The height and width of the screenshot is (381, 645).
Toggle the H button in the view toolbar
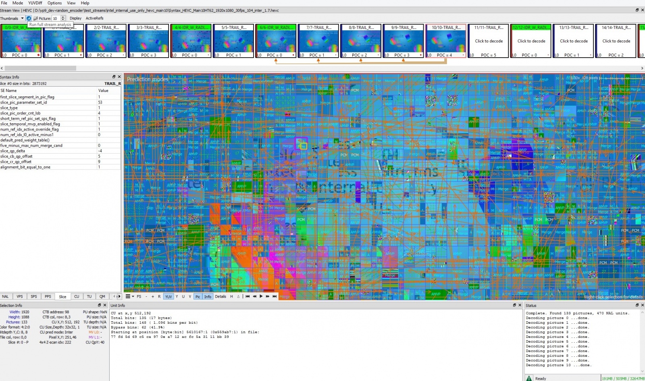pyautogui.click(x=231, y=296)
